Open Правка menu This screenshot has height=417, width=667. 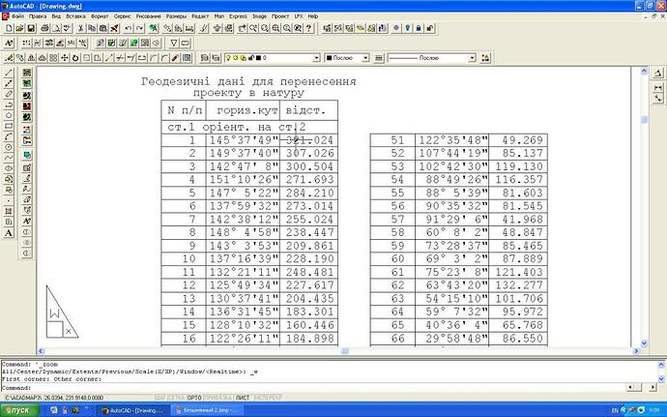click(38, 16)
